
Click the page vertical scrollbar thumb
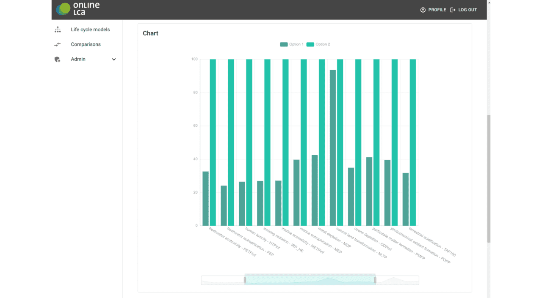(489, 178)
